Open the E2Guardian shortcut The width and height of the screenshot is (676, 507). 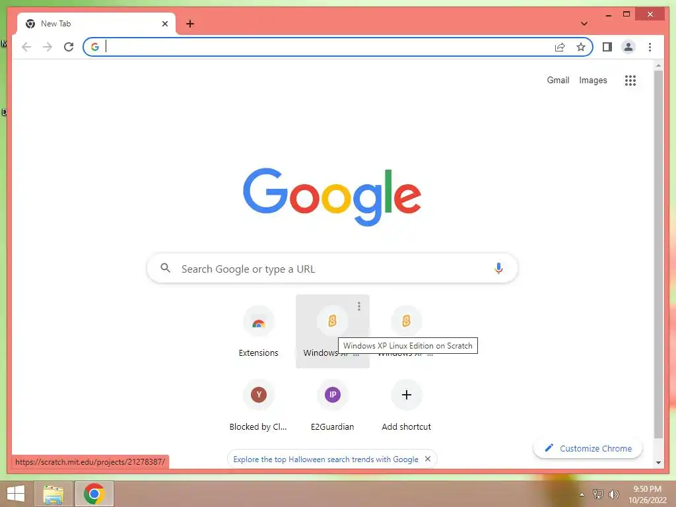[333, 405]
